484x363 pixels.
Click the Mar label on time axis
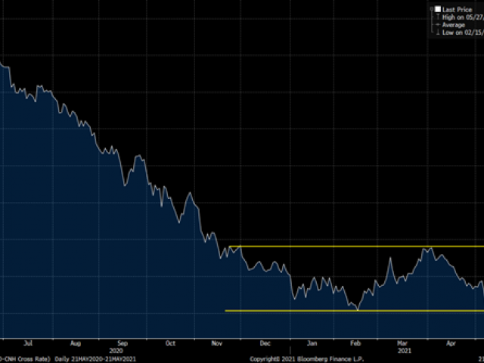click(x=403, y=342)
